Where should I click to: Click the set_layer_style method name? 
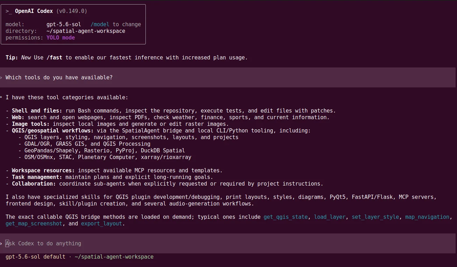(376, 217)
